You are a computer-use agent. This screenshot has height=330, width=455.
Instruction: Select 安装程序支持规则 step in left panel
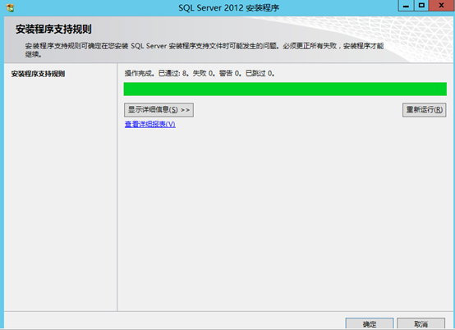tap(38, 74)
